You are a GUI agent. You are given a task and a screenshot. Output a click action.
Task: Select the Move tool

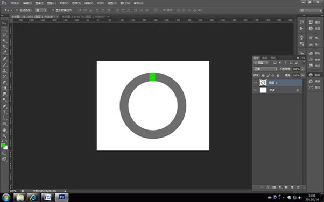4,23
